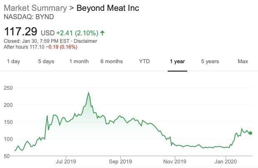Switch to the 1 day tab
This screenshot has height=168, width=258.
point(13,62)
